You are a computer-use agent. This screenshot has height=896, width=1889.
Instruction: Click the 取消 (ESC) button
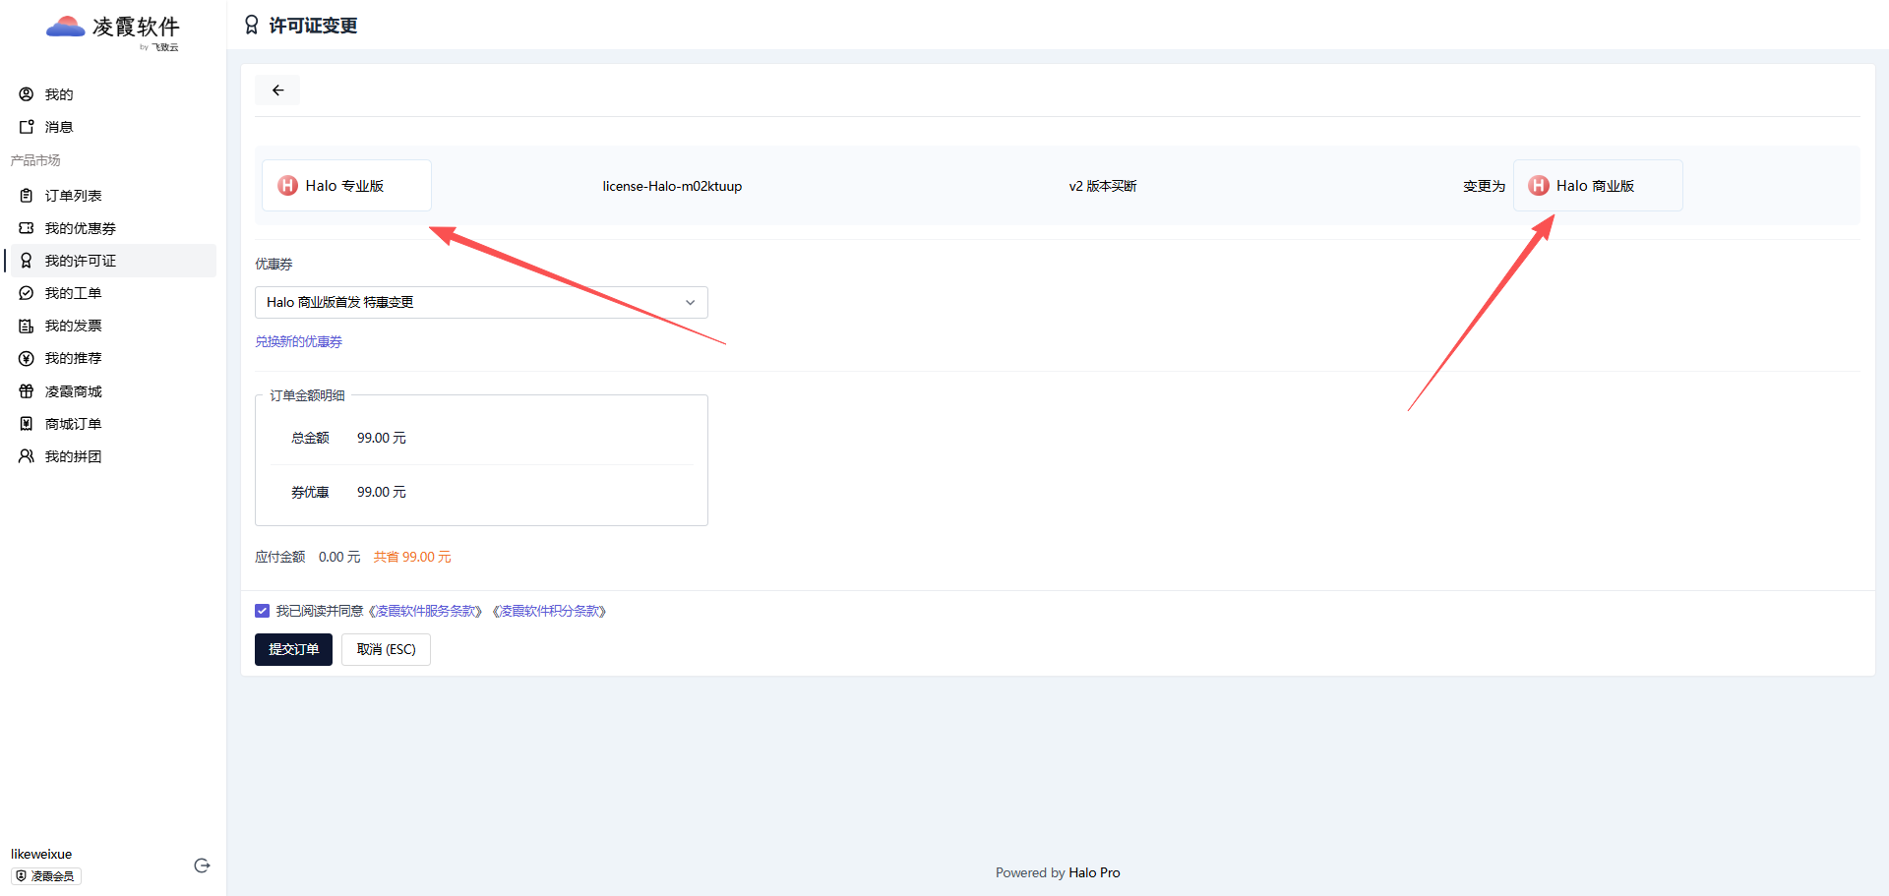coord(386,649)
